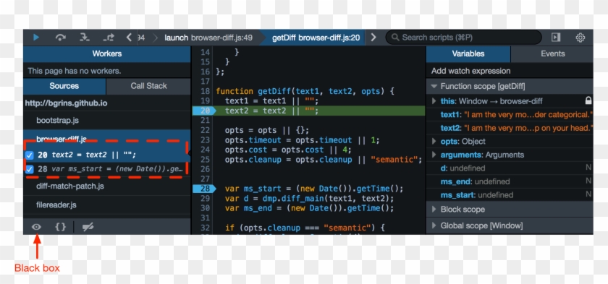Open the Workers panel header

point(107,53)
